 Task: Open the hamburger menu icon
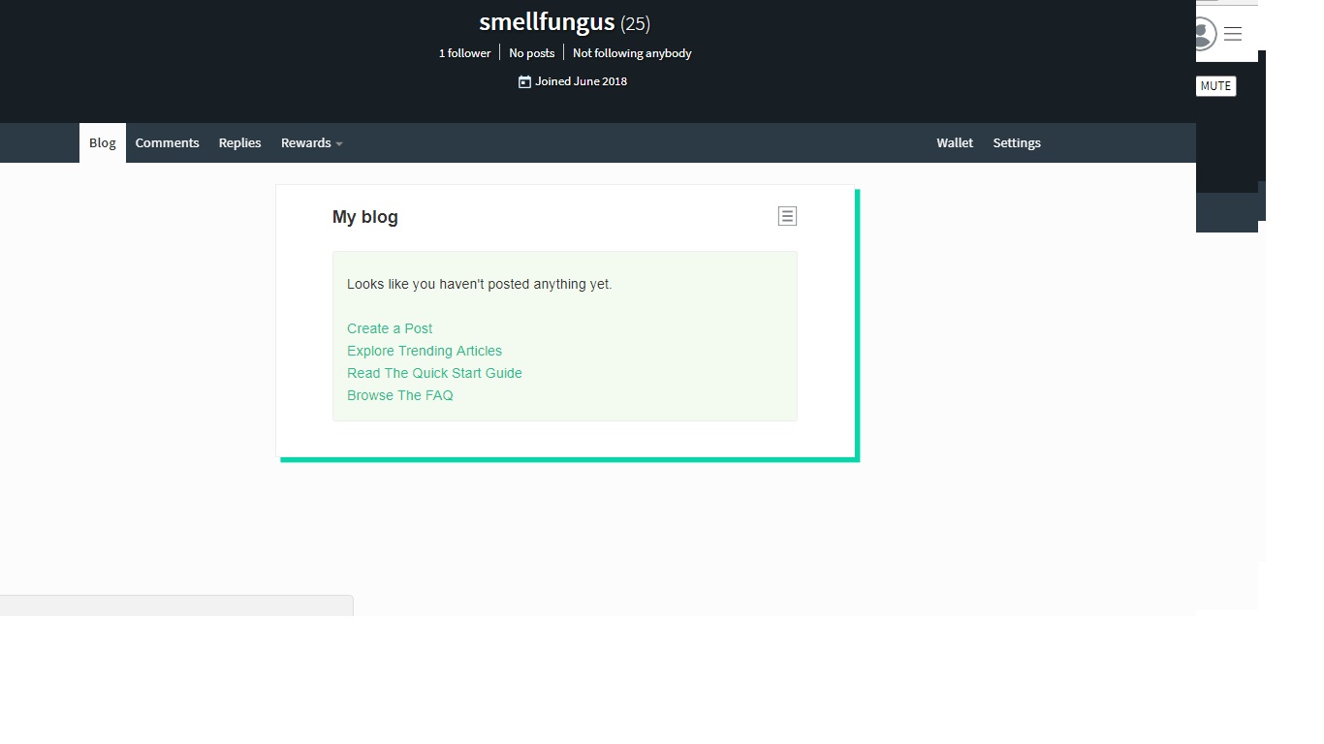[1233, 34]
